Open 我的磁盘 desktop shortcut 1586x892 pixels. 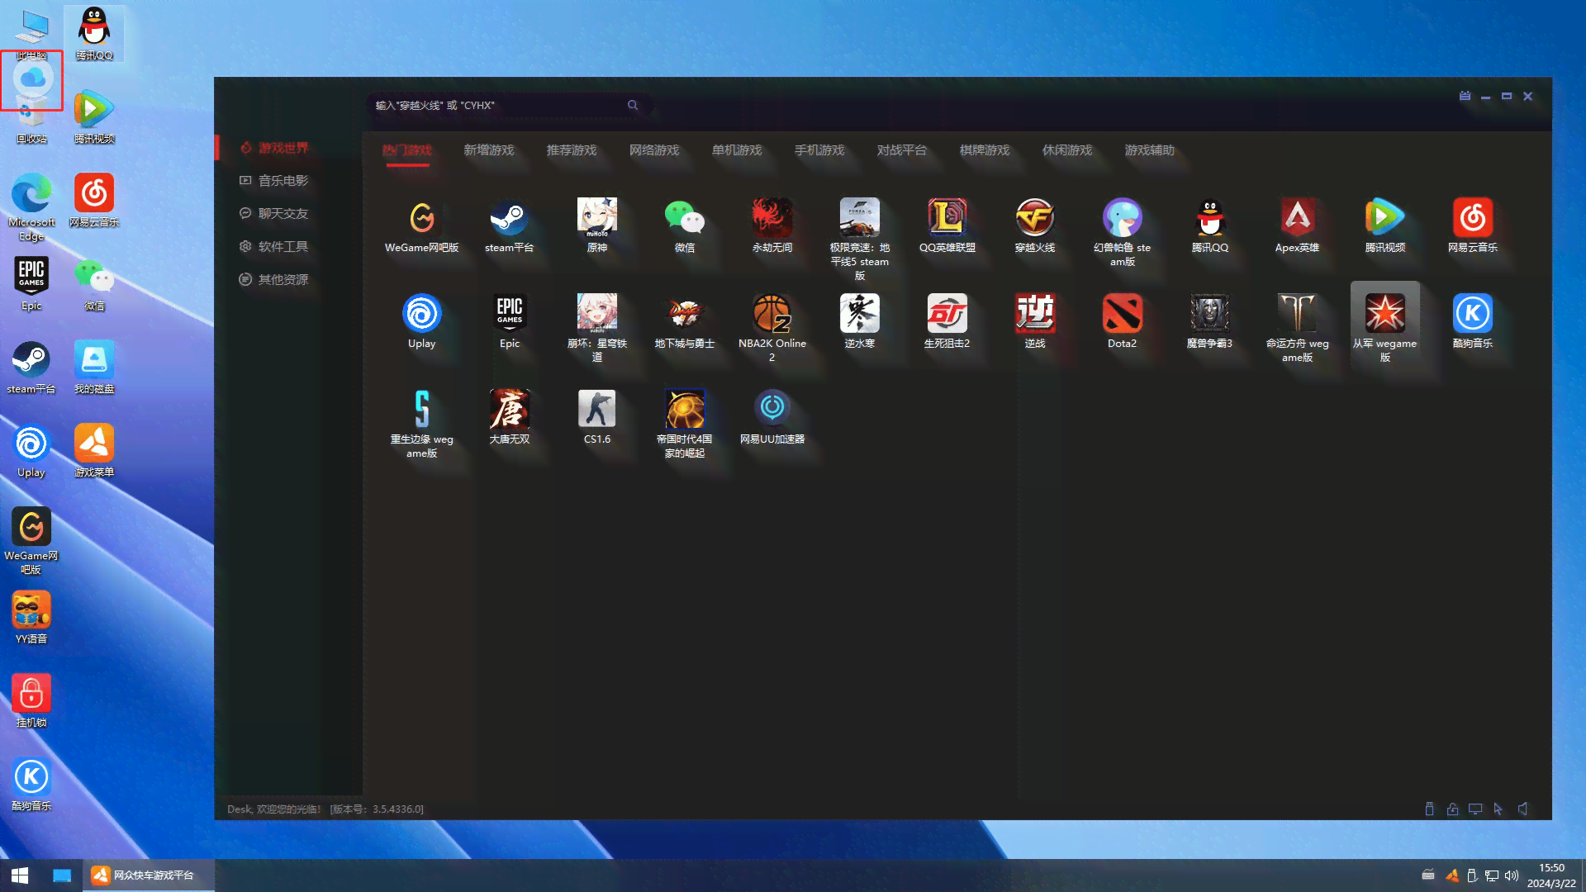(94, 368)
